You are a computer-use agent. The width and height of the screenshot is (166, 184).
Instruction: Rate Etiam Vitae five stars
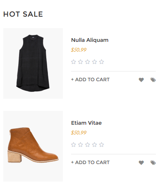point(101,145)
